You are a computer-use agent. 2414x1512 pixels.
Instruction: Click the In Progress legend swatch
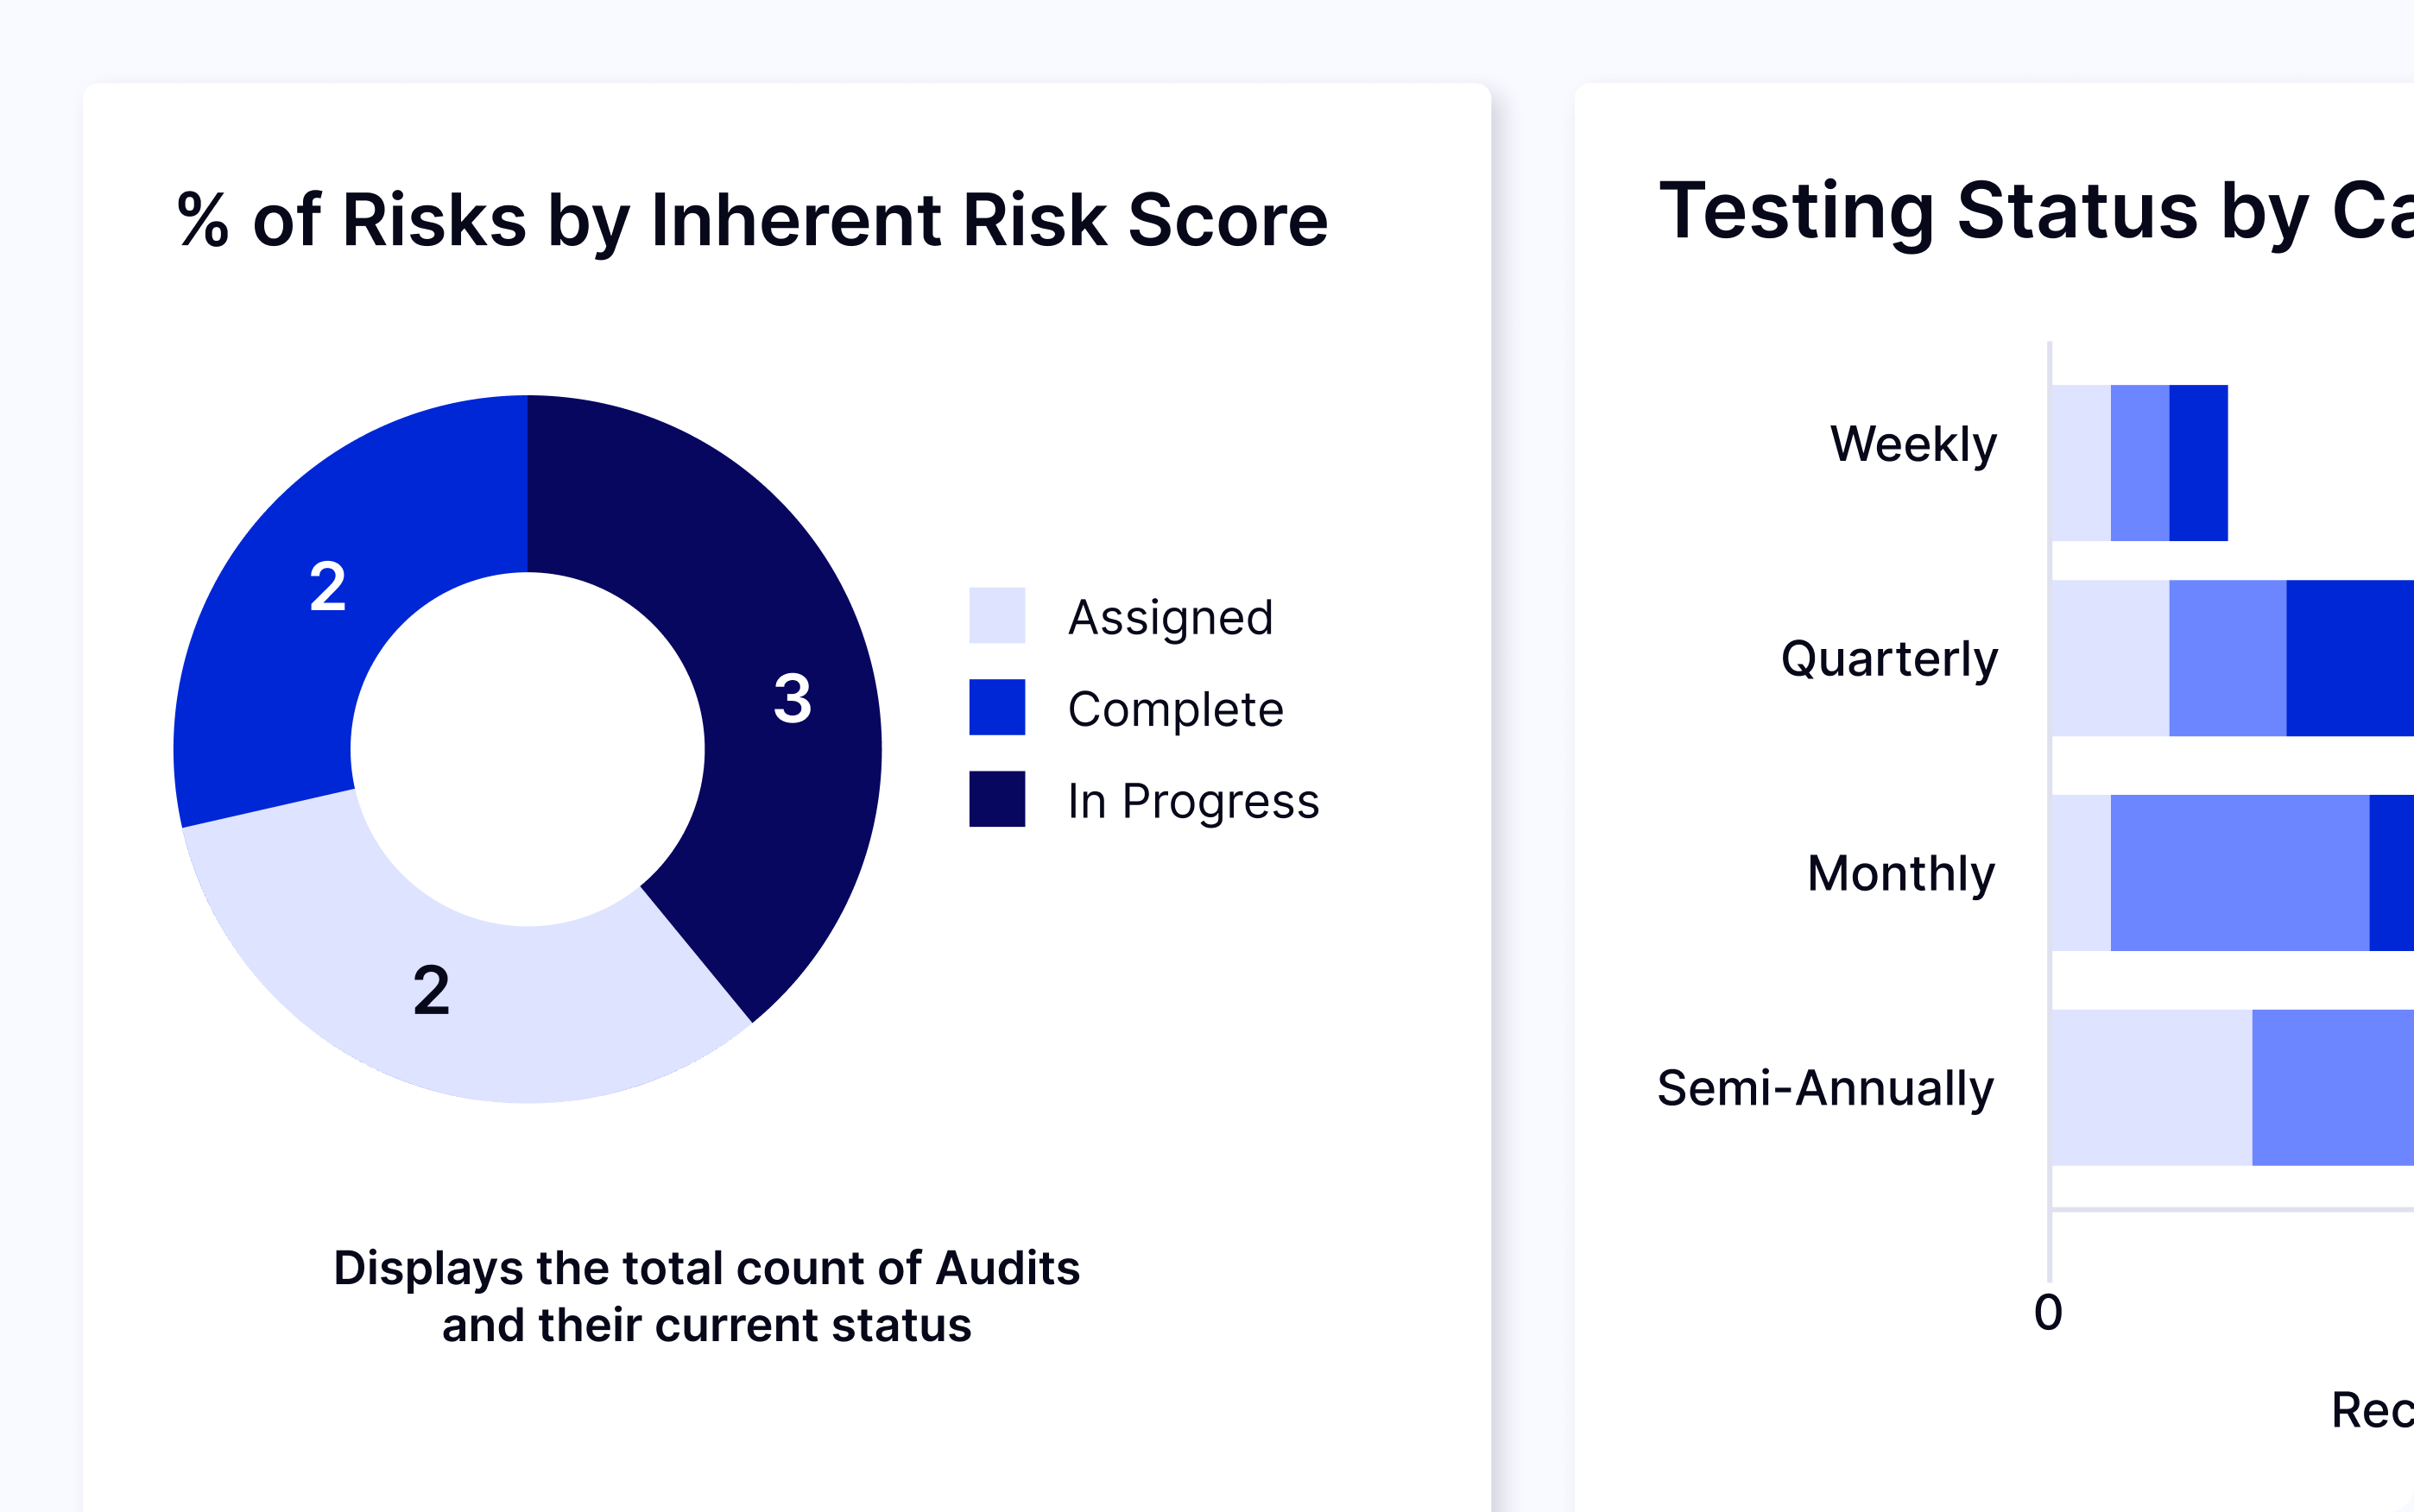996,799
